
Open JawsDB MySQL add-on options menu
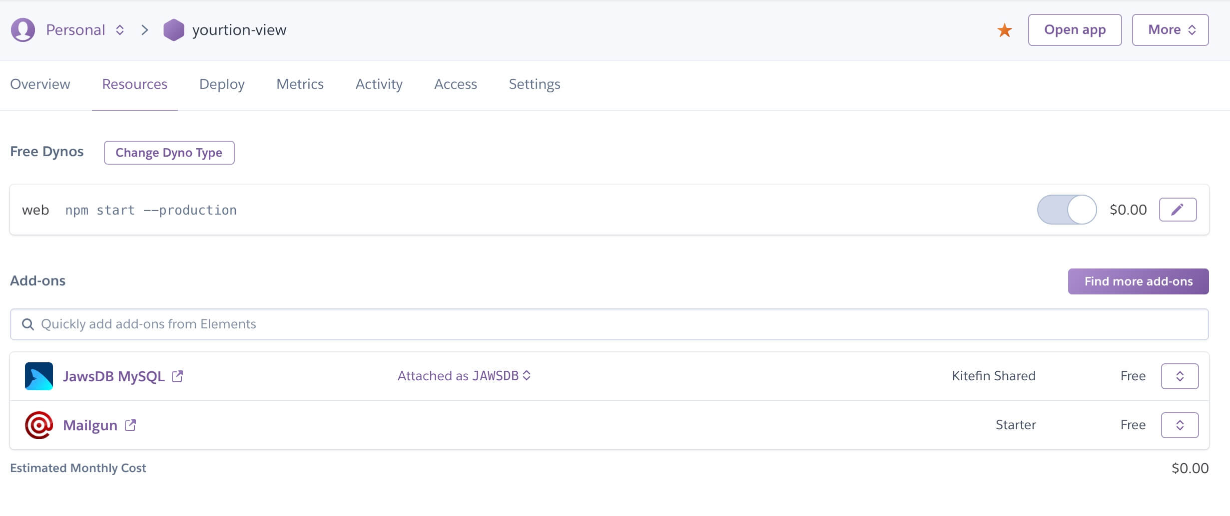(1180, 376)
